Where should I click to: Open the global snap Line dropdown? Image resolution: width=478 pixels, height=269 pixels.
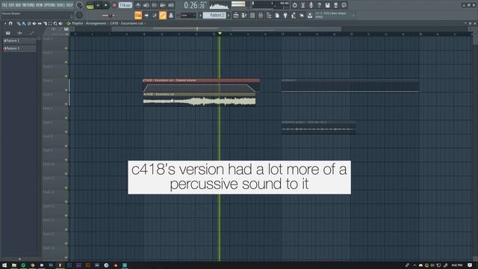click(188, 15)
